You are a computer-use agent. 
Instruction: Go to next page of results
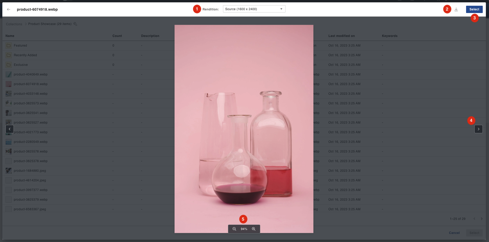click(x=481, y=219)
